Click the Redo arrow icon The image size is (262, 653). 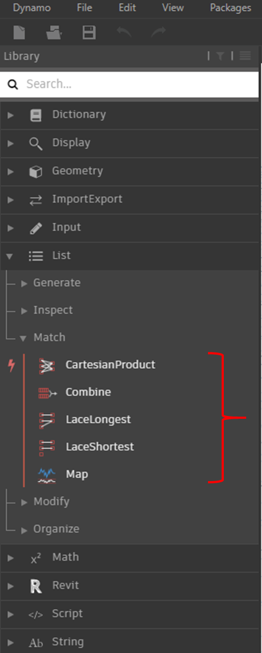tap(158, 32)
